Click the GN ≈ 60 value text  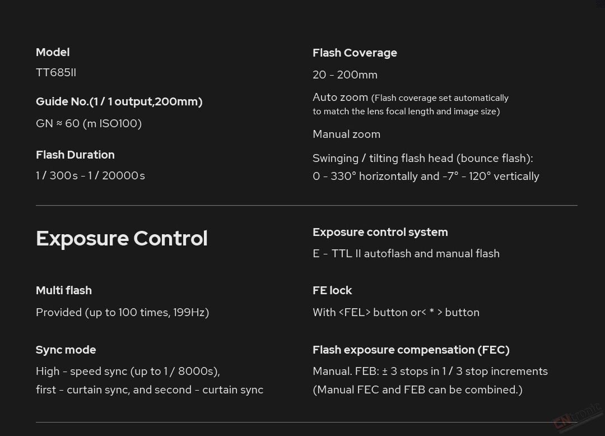(89, 123)
